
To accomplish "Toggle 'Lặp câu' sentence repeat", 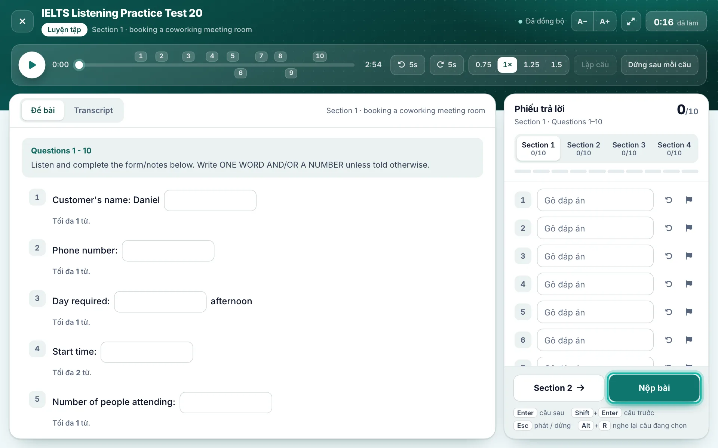I will pos(595,65).
